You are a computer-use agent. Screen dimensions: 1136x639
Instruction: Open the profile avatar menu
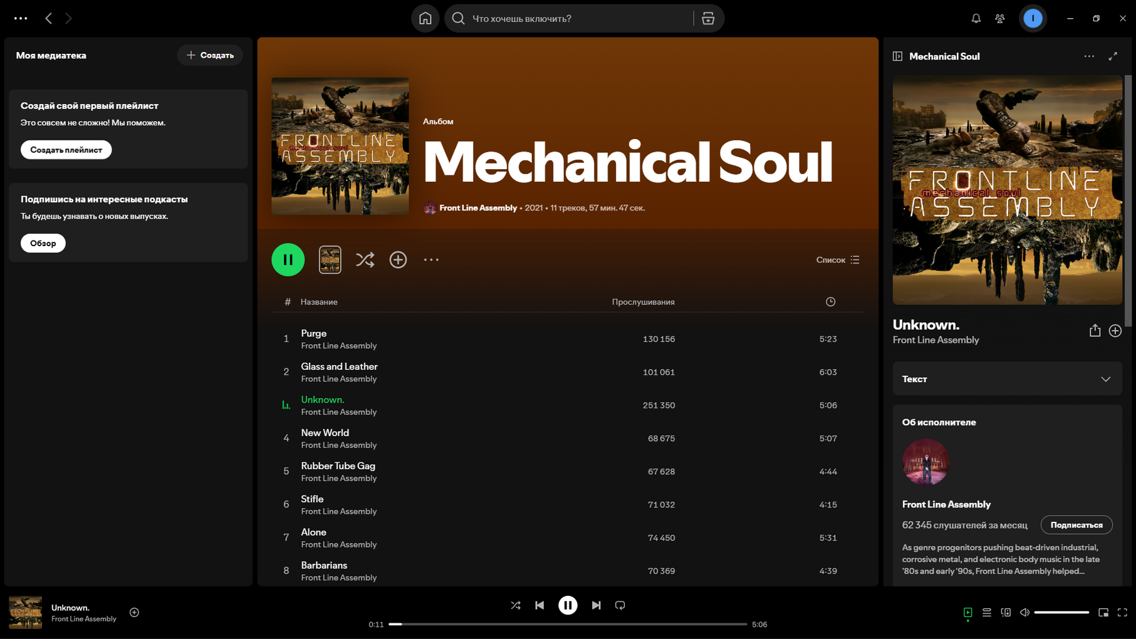point(1033,19)
